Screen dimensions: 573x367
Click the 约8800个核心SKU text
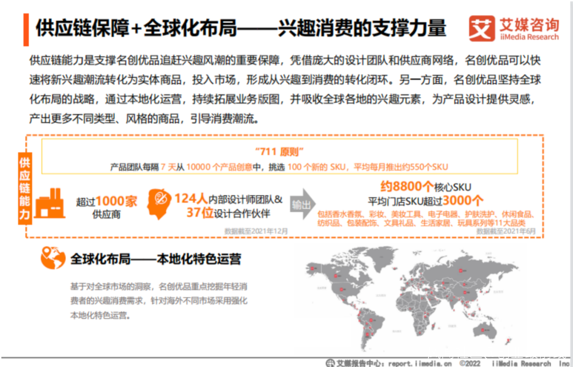point(426,186)
